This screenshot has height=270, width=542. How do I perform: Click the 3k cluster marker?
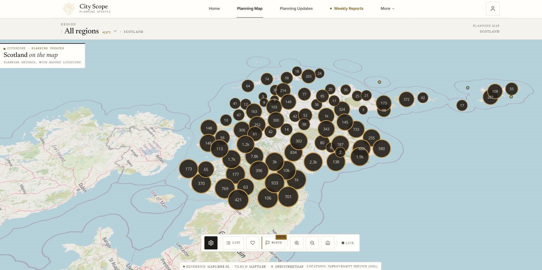275,162
